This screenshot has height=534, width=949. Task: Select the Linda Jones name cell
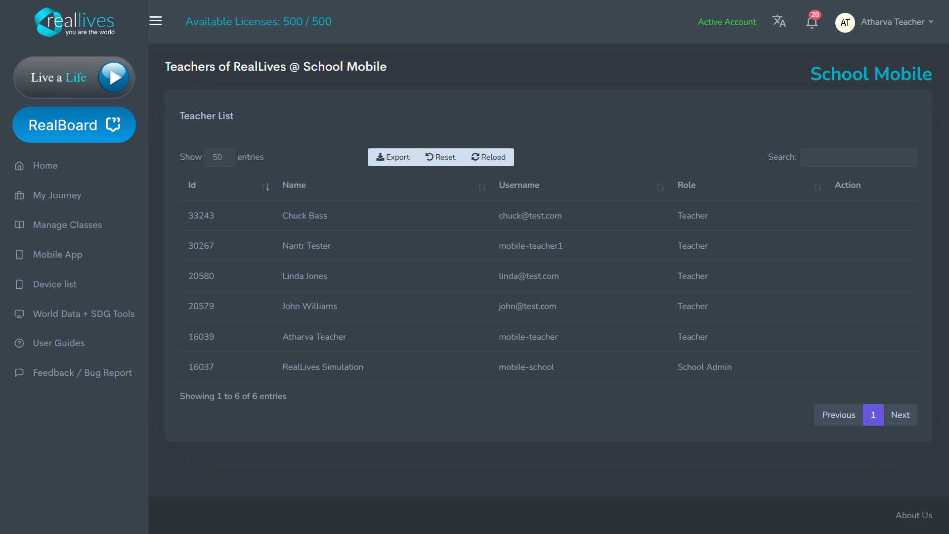305,276
